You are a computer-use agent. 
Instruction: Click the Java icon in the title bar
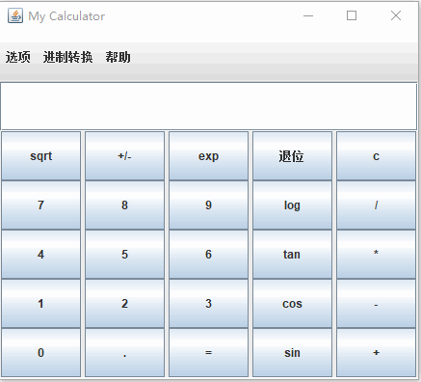(15, 15)
